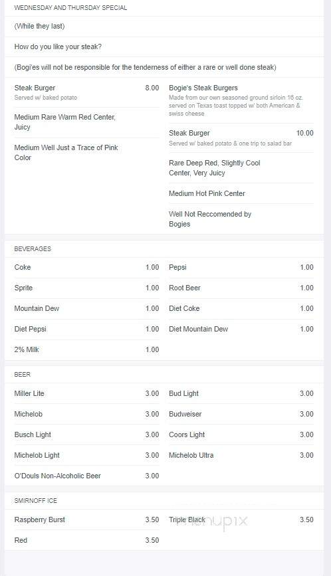The height and width of the screenshot is (576, 331).
Task: Choose the 2% Milk item
Action: (86, 349)
